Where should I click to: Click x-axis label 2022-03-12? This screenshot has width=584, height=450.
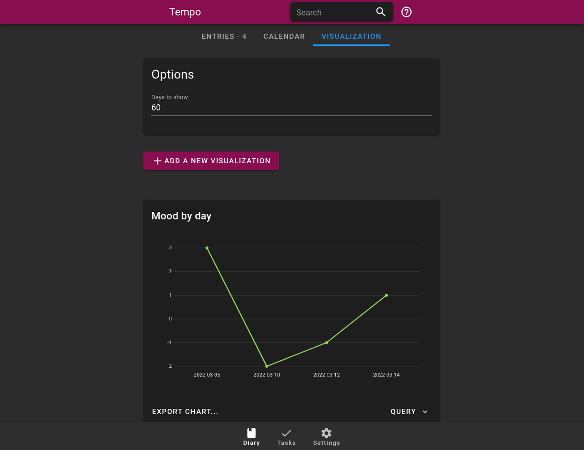point(326,375)
